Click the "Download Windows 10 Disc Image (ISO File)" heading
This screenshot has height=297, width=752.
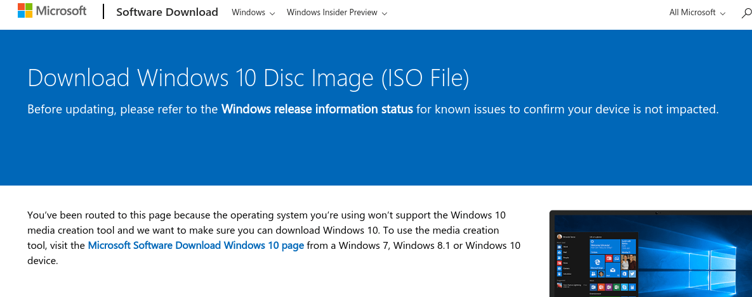coord(248,78)
